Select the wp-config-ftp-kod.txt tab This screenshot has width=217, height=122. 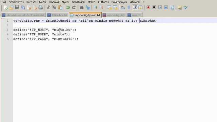click(x=85, y=15)
